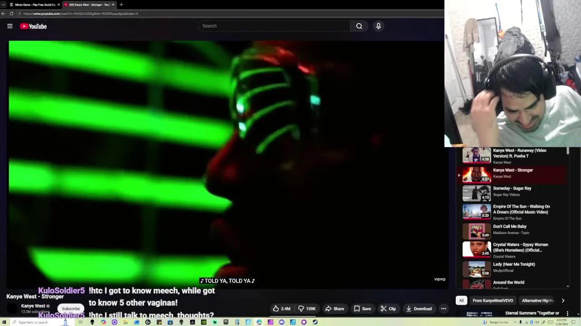
Task: Select the 'Mines Game' browser tab
Action: tap(34, 5)
